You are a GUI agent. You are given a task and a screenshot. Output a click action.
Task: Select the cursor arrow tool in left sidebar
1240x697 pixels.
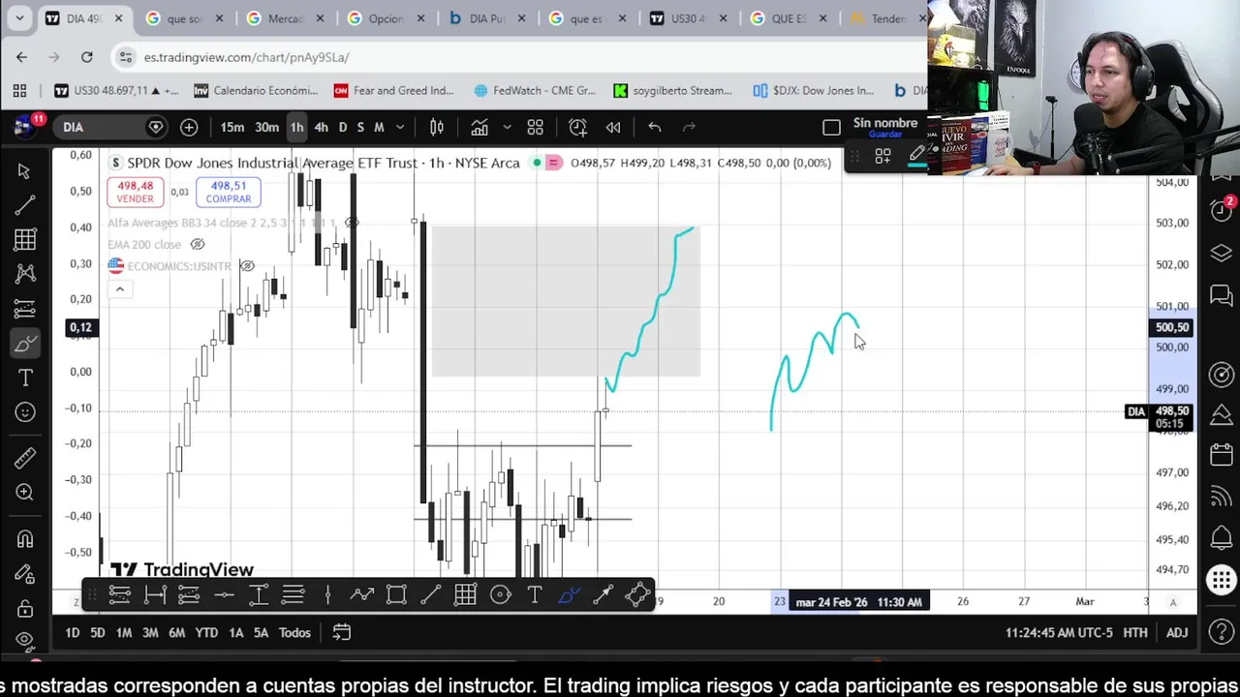coord(24,171)
